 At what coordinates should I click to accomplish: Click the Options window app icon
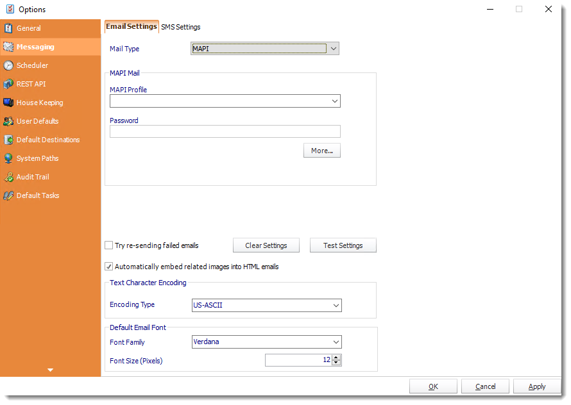10,9
